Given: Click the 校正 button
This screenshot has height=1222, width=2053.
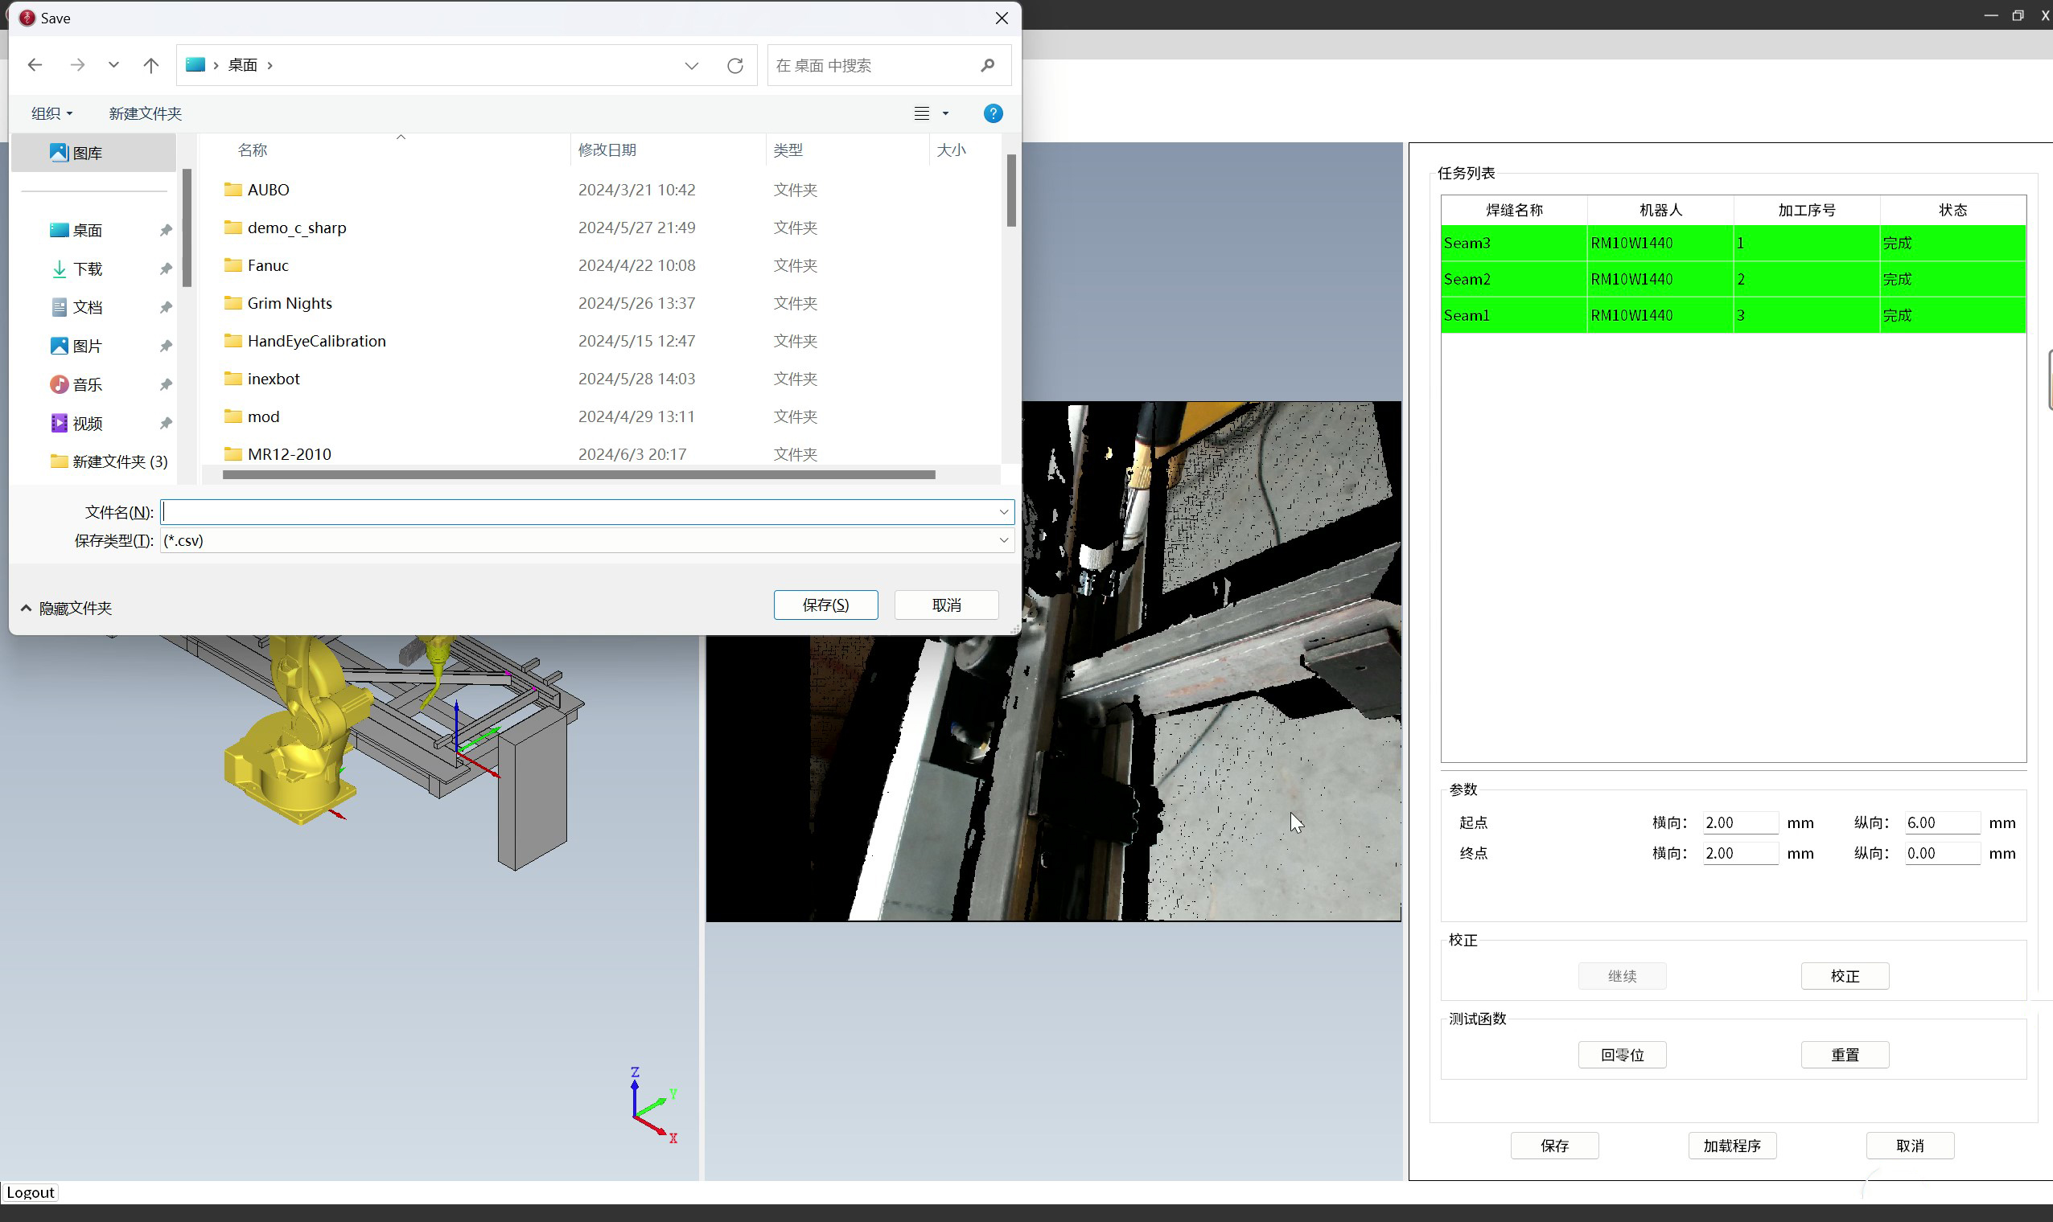Looking at the screenshot, I should click(1845, 977).
